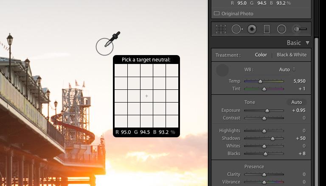Click the Exposure slider handle
This screenshot has width=326, height=186.
click(267, 111)
